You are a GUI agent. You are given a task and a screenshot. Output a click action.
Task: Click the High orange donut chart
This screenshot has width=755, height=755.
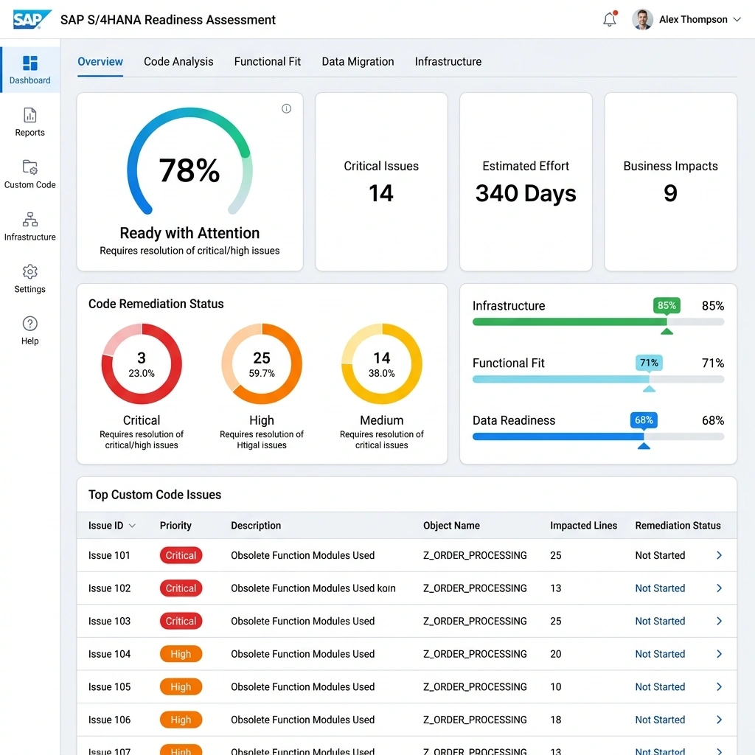coord(262,364)
